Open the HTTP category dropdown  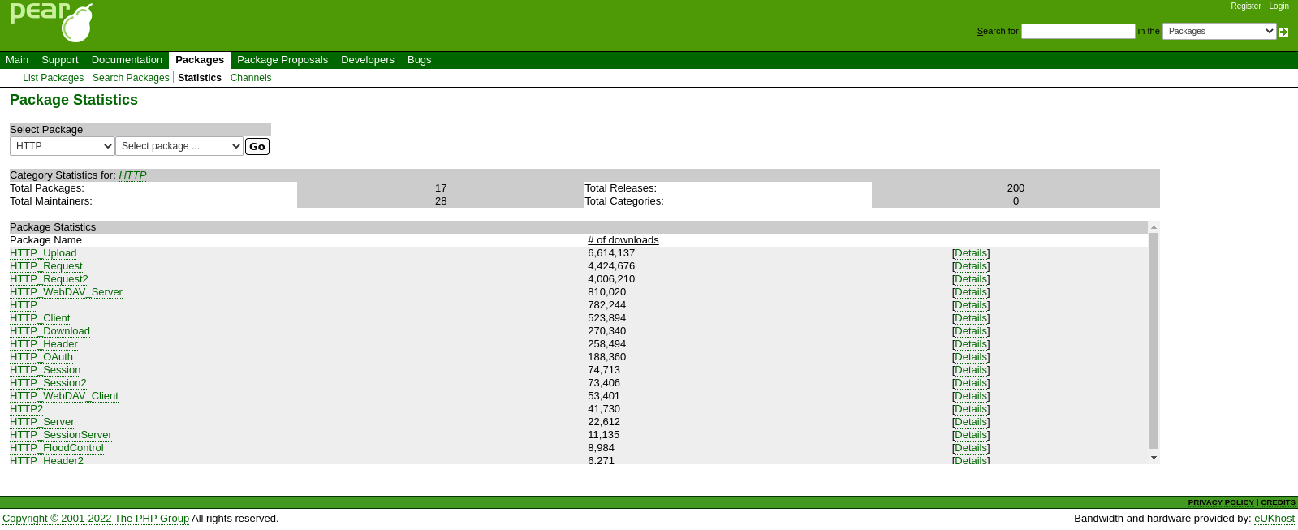pos(62,146)
